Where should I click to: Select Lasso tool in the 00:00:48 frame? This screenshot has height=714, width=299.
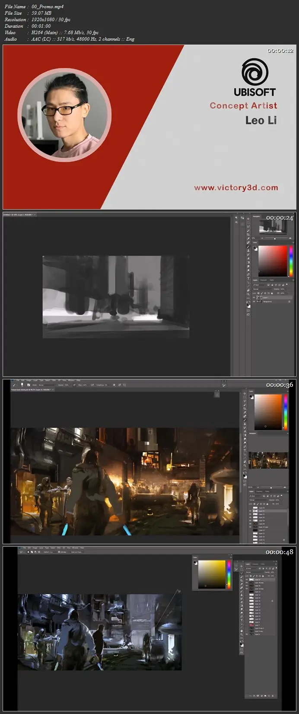pos(242,573)
